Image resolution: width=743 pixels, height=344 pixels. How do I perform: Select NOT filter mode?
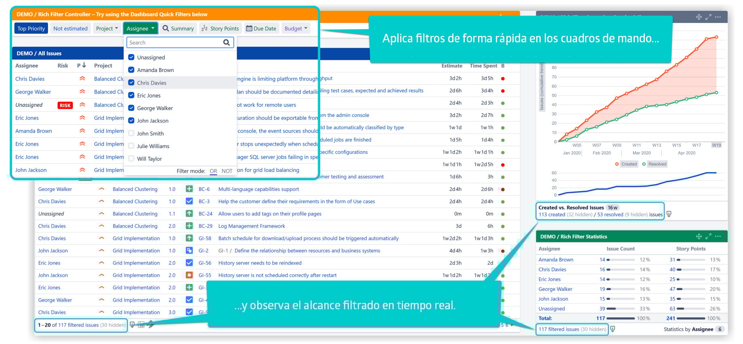[x=227, y=171]
